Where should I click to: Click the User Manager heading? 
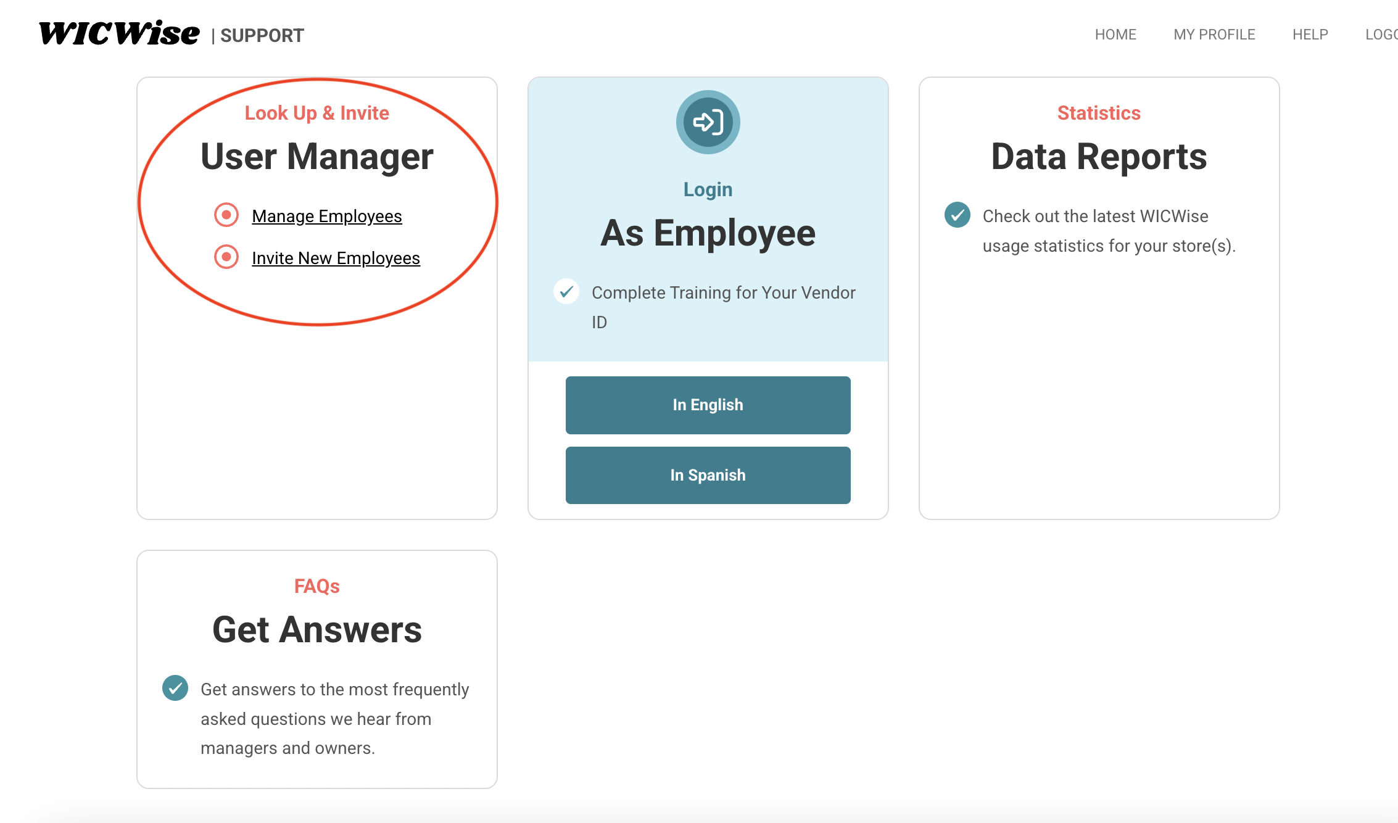[x=317, y=156]
